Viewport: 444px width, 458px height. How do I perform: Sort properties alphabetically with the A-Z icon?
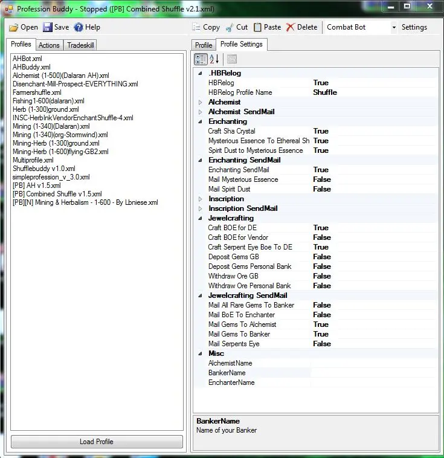(x=214, y=59)
